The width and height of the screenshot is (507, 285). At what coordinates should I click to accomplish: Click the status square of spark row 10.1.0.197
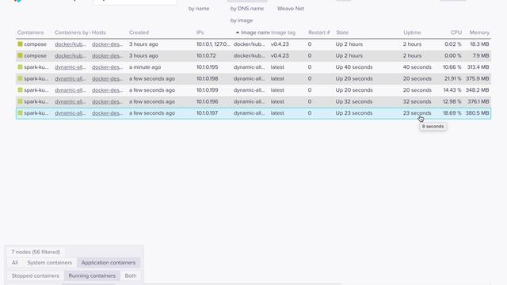20,113
